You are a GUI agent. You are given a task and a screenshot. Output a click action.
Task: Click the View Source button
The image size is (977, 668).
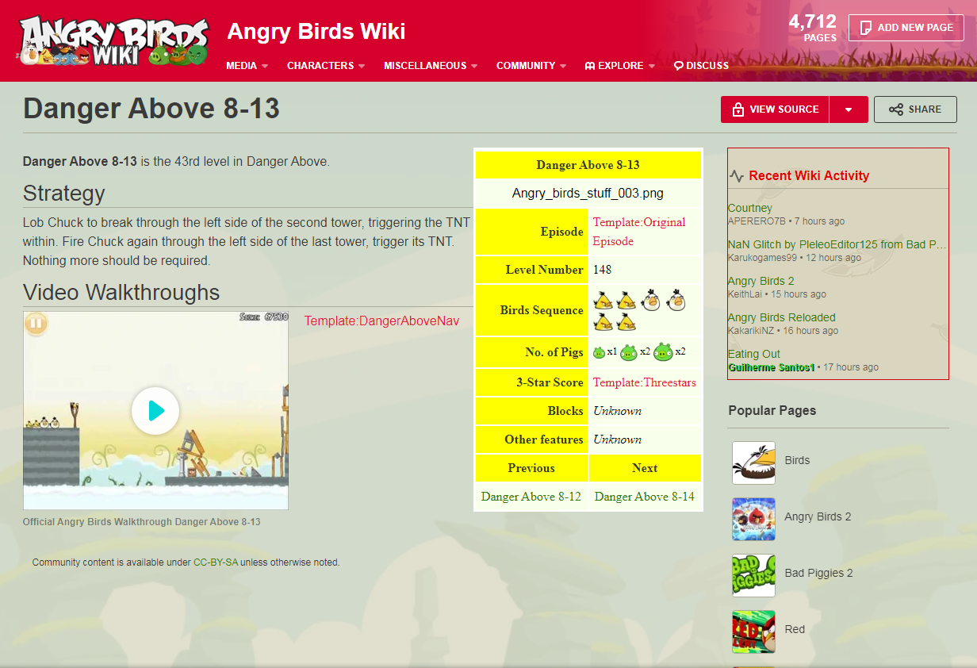point(775,109)
